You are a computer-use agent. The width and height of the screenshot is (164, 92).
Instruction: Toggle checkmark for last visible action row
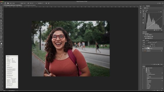click(x=143, y=88)
